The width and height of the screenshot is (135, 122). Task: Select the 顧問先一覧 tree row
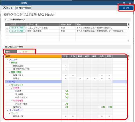(x=33, y=117)
